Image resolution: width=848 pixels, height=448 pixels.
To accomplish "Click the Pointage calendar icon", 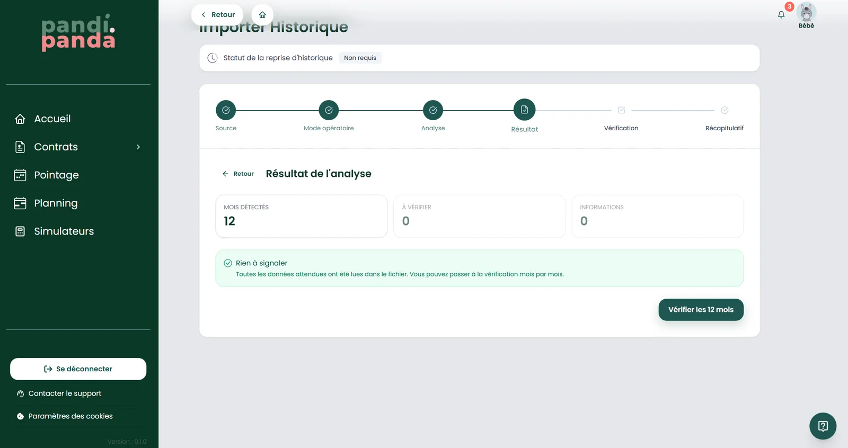I will (x=20, y=175).
